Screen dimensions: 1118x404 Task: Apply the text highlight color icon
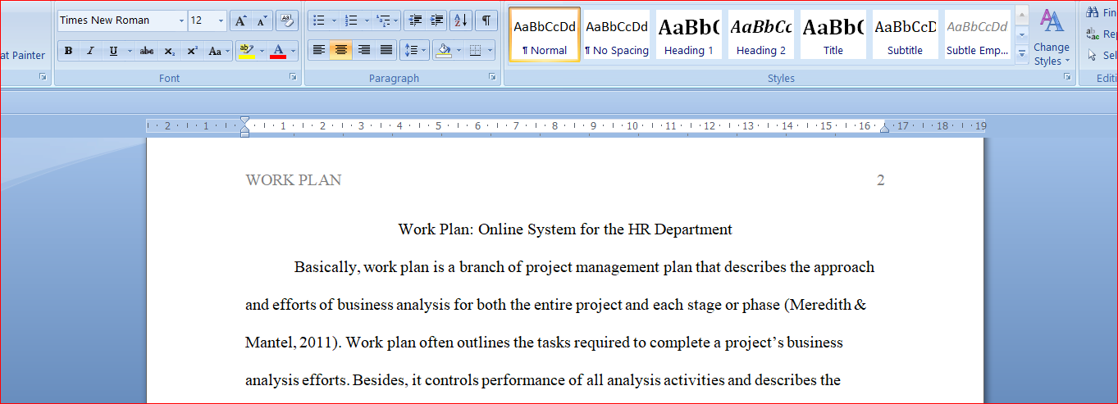click(x=245, y=51)
